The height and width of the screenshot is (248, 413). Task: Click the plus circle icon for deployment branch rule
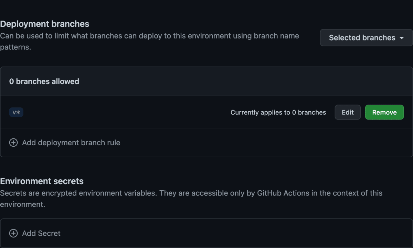click(13, 143)
